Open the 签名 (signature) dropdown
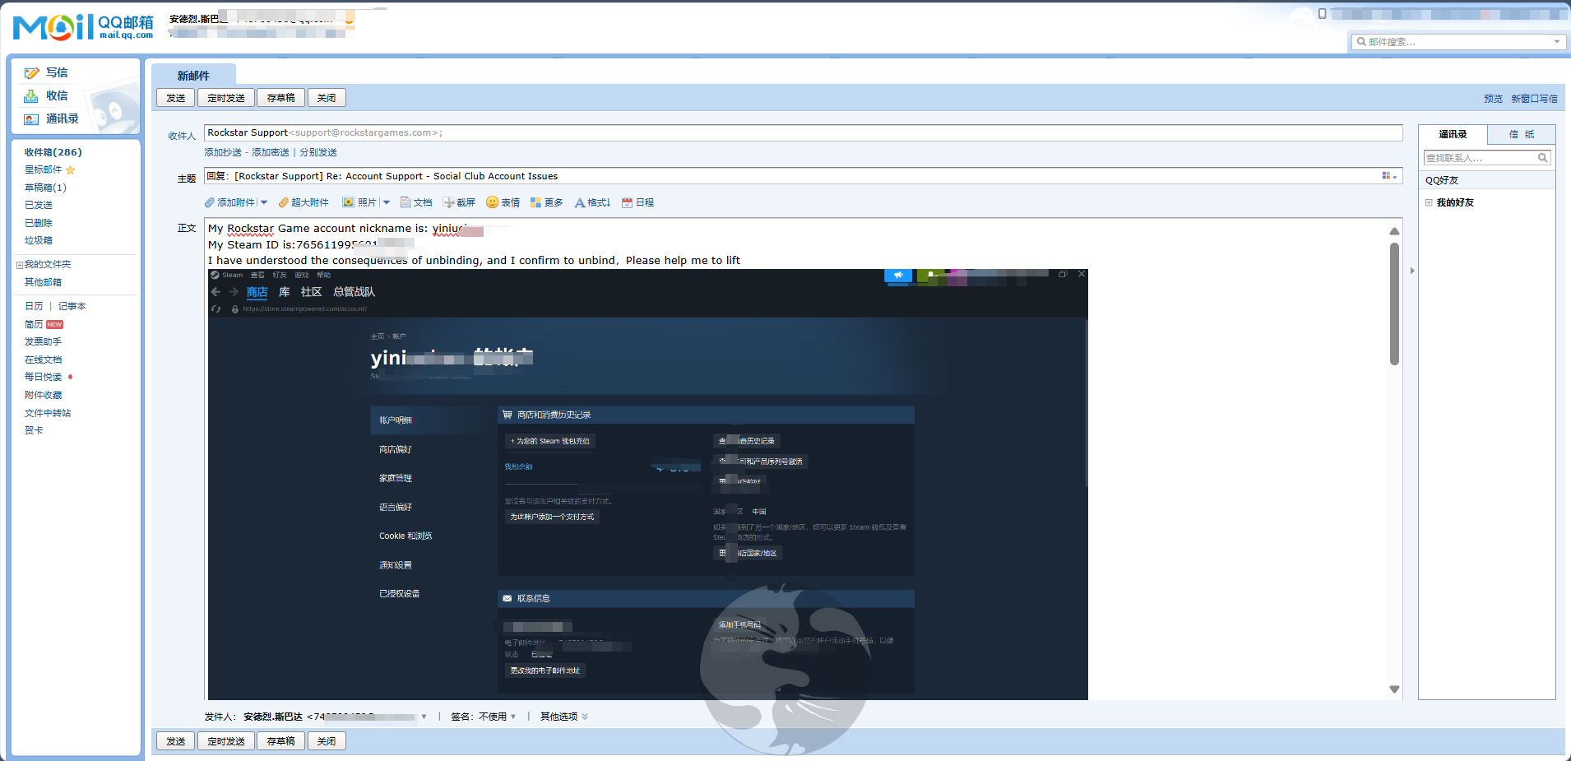Viewport: 1571px width, 761px height. 512,717
